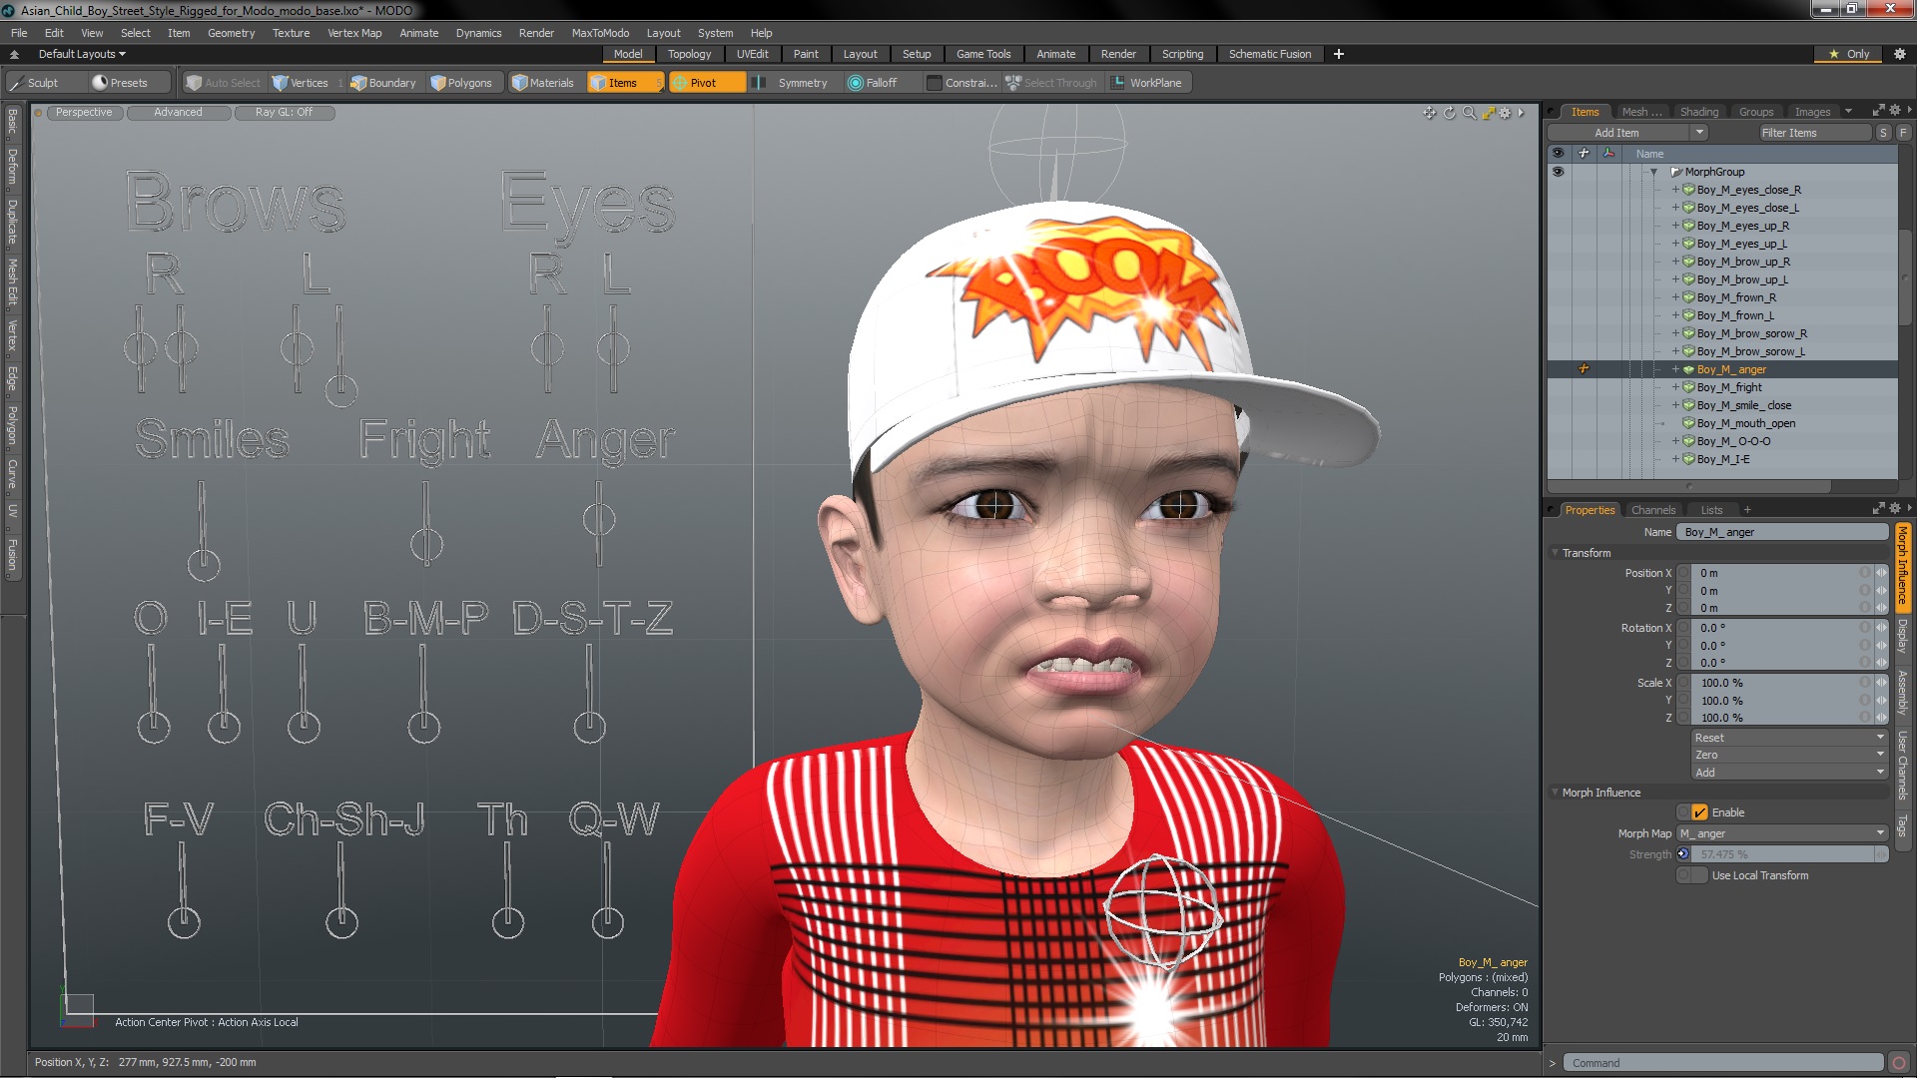Click the Fright slider control circle

[426, 544]
